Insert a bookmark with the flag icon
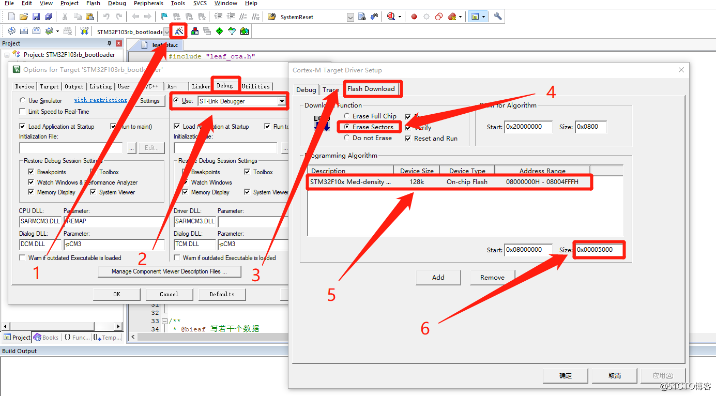The width and height of the screenshot is (716, 396). pyautogui.click(x=164, y=17)
